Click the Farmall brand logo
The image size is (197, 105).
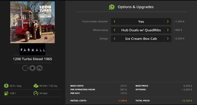(x=32, y=50)
